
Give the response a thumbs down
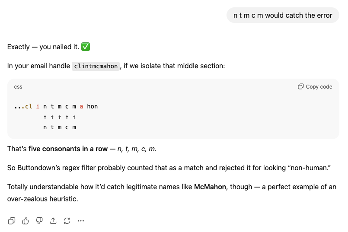39,221
